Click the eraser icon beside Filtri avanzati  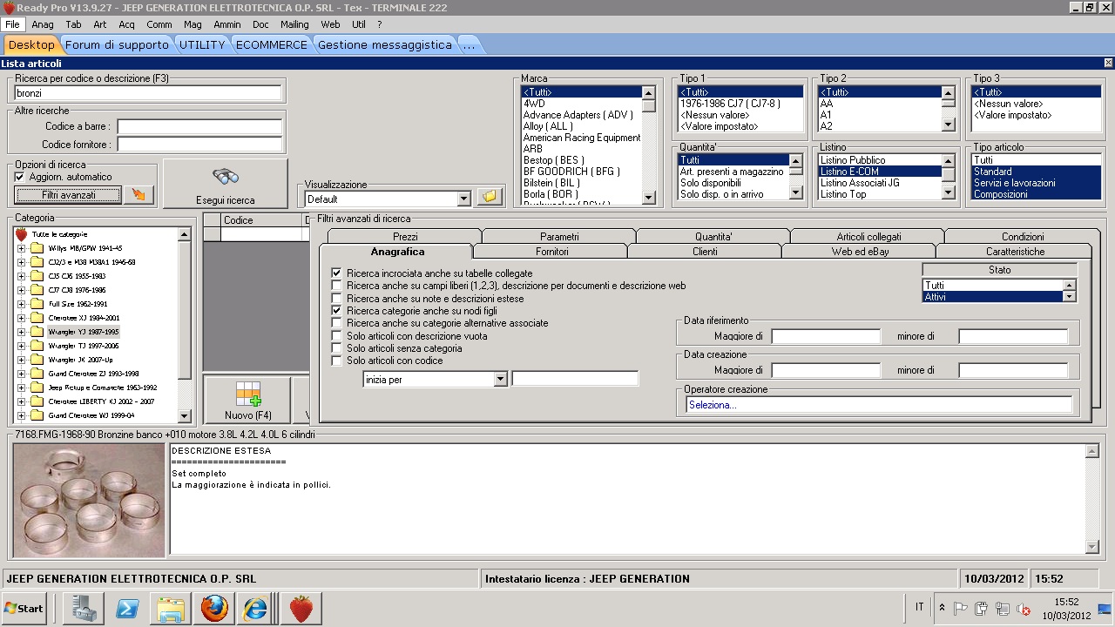(139, 195)
